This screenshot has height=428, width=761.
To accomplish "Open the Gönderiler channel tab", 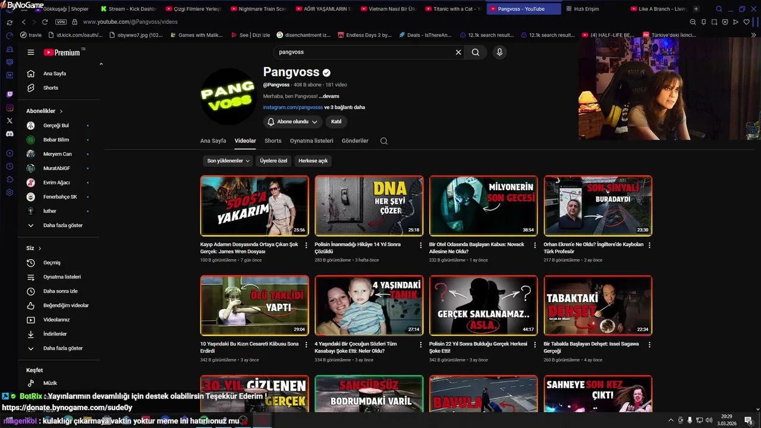I will [x=355, y=141].
